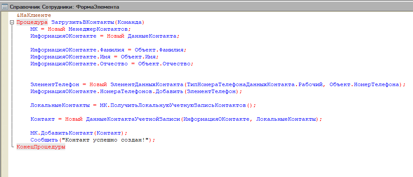The image size is (413, 177).
Task: Click the variable ЭлементТелефон in its declaration
Action: click(x=54, y=84)
